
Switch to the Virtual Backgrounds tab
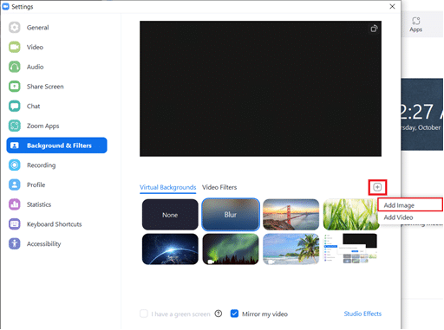(168, 187)
